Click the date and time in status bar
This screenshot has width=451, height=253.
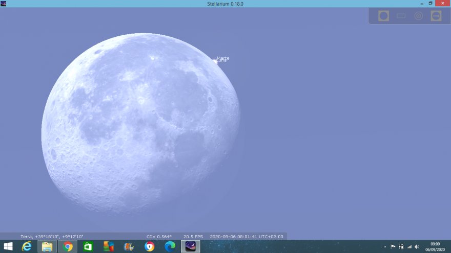tap(247, 237)
